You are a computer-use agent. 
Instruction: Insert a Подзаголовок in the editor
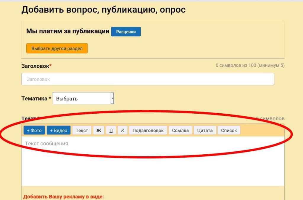coord(148,131)
